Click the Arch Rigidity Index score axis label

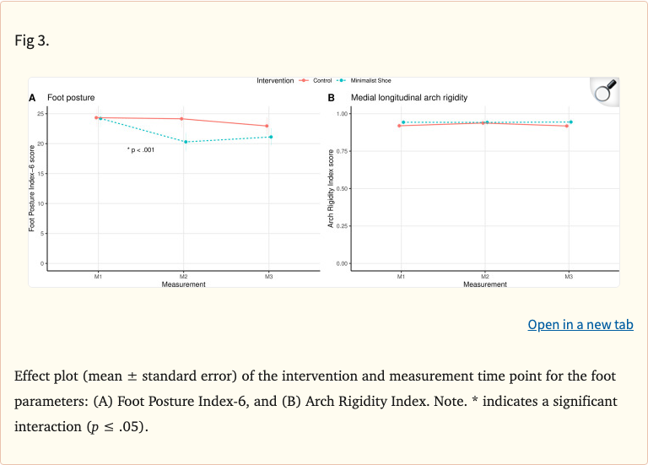[331, 188]
